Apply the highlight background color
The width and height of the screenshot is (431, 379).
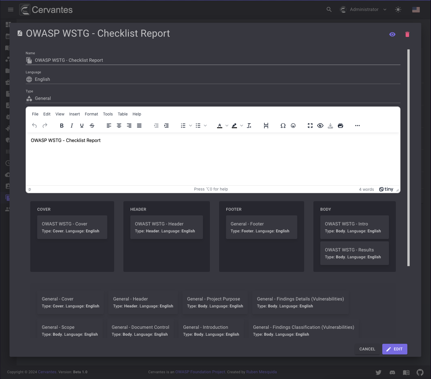click(234, 126)
